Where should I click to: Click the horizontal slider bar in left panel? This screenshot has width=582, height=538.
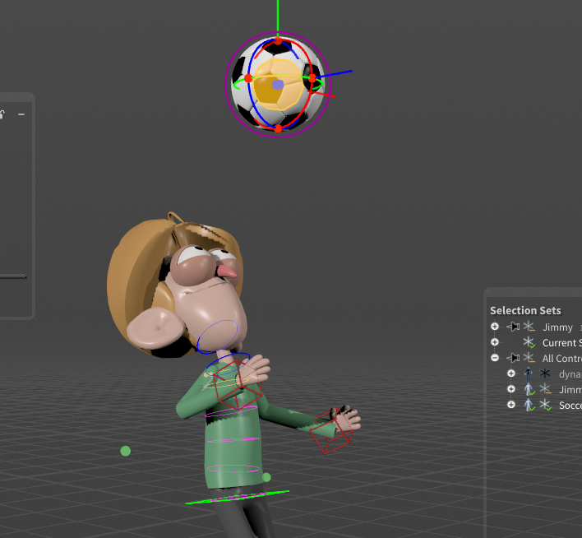(x=12, y=276)
